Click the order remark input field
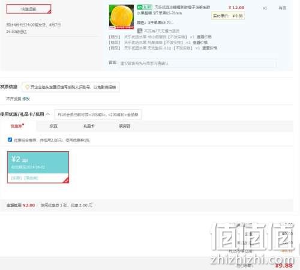The image size is (300, 270). [x=197, y=64]
